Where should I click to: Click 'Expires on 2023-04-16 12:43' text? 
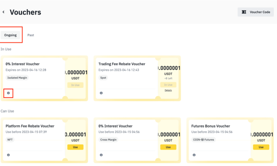coord(119,70)
